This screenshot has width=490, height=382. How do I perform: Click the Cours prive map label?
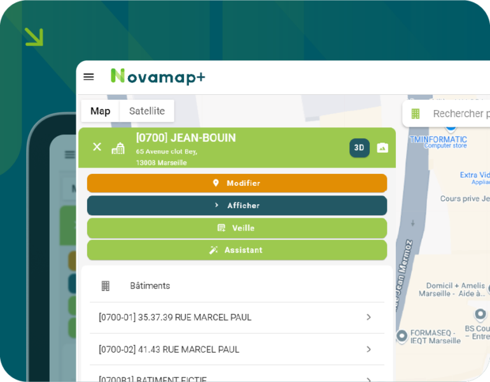point(465,199)
